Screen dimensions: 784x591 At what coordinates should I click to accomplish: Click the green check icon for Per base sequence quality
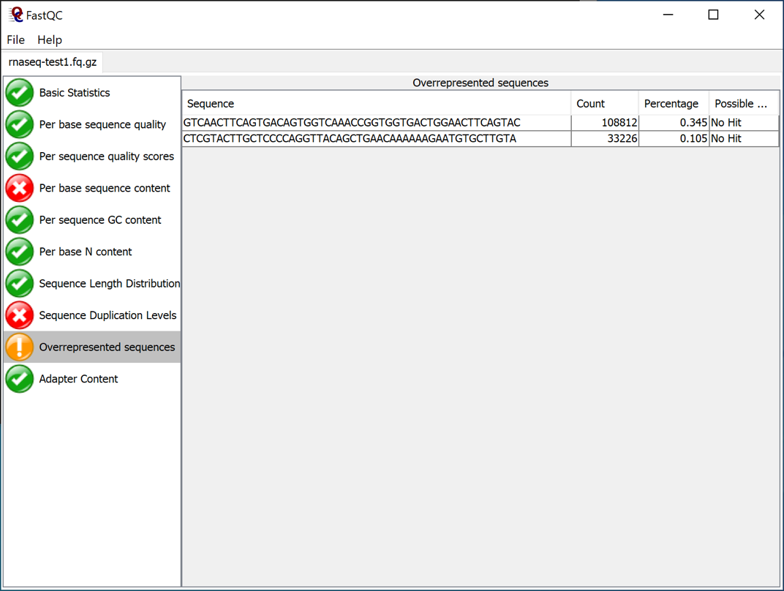tap(20, 124)
